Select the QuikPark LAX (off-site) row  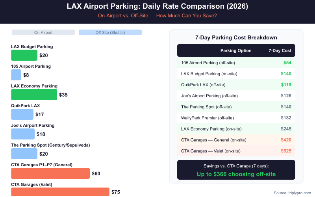tap(236, 85)
